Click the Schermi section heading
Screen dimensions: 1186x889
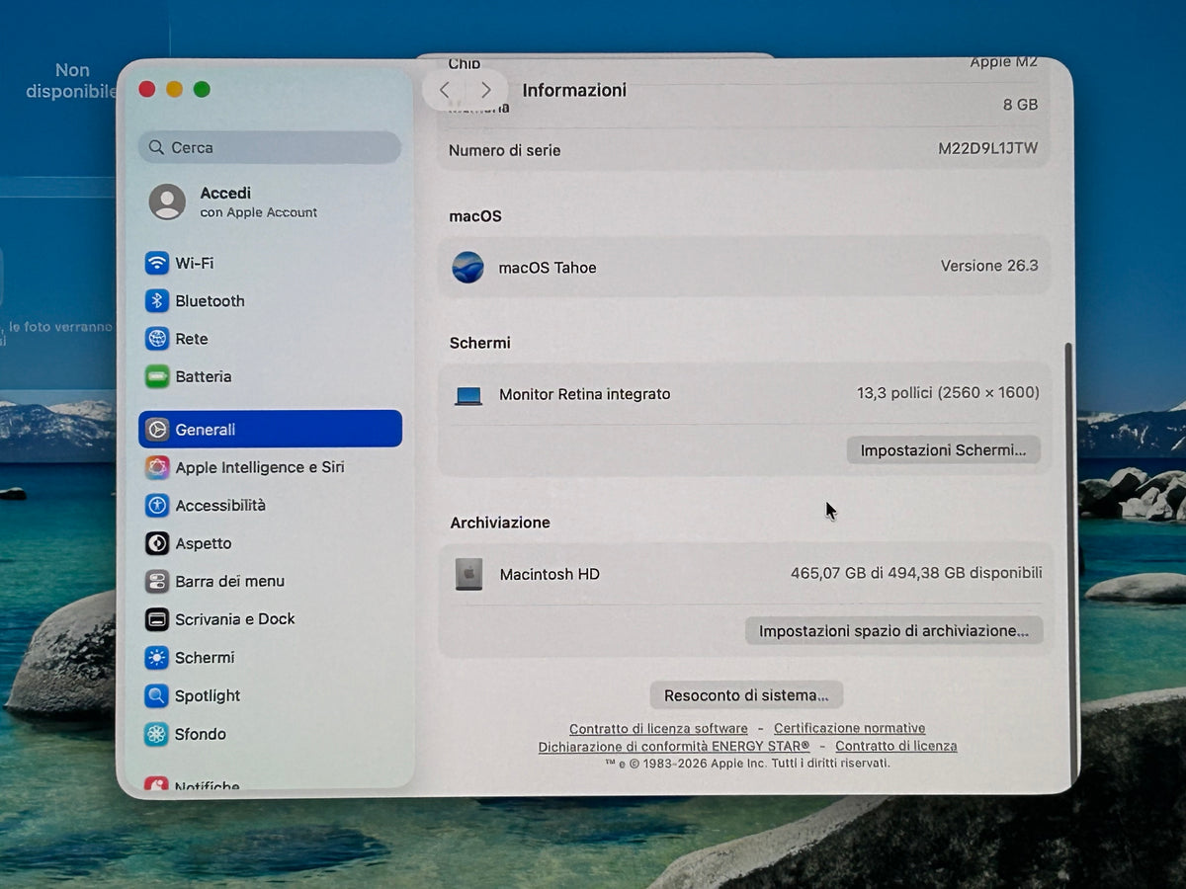point(480,343)
